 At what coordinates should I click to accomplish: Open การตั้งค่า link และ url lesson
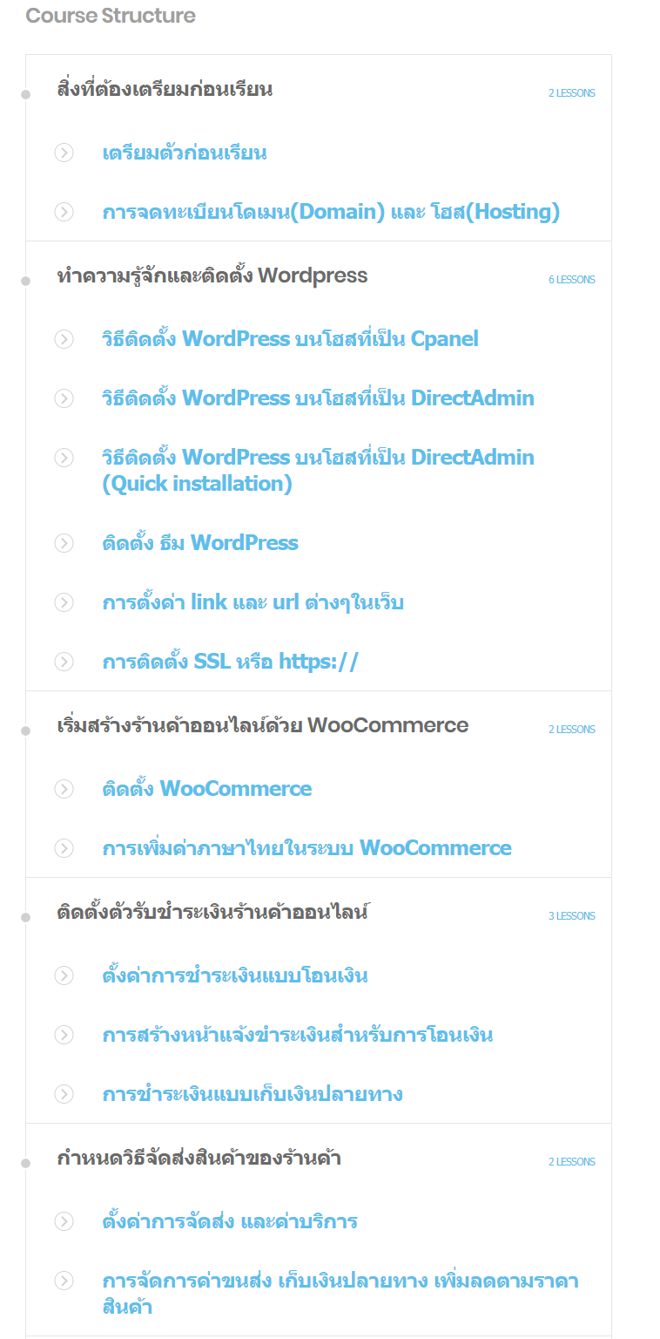tap(253, 602)
